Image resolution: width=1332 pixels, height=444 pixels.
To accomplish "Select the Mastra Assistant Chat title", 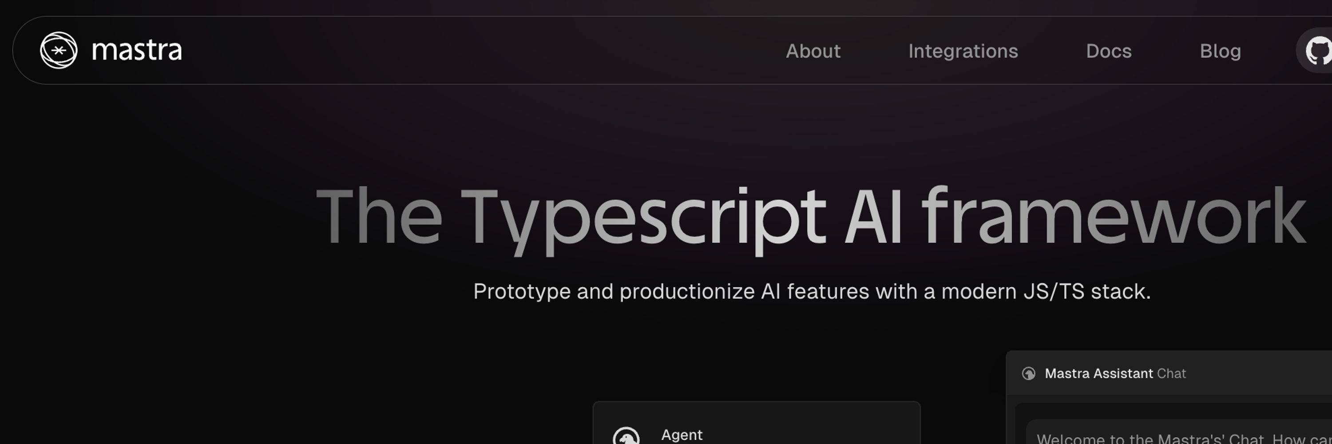I will pos(1115,373).
